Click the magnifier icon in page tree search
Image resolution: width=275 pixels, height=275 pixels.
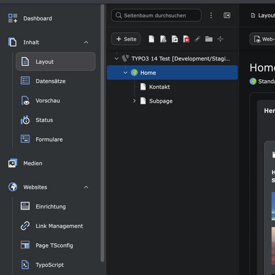[118, 15]
